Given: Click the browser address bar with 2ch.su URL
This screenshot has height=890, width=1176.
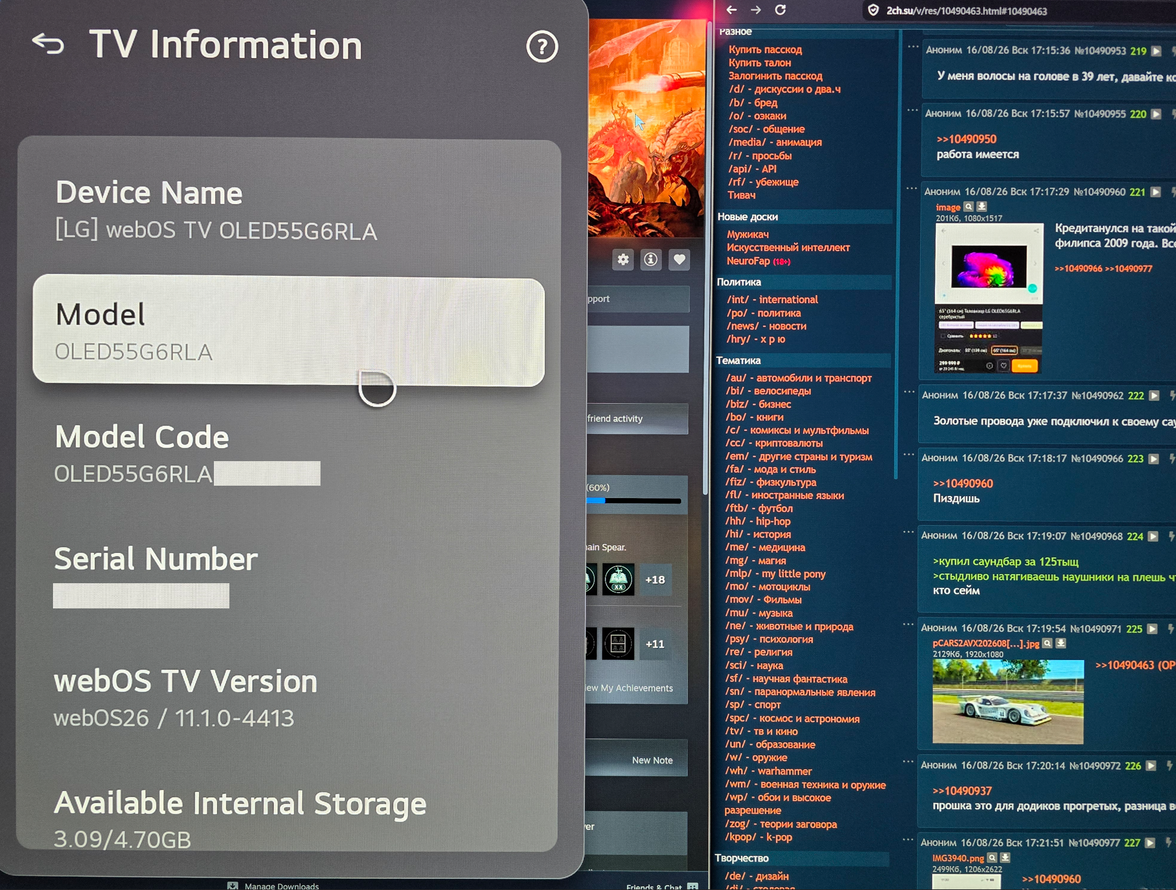Looking at the screenshot, I should pos(1018,10).
